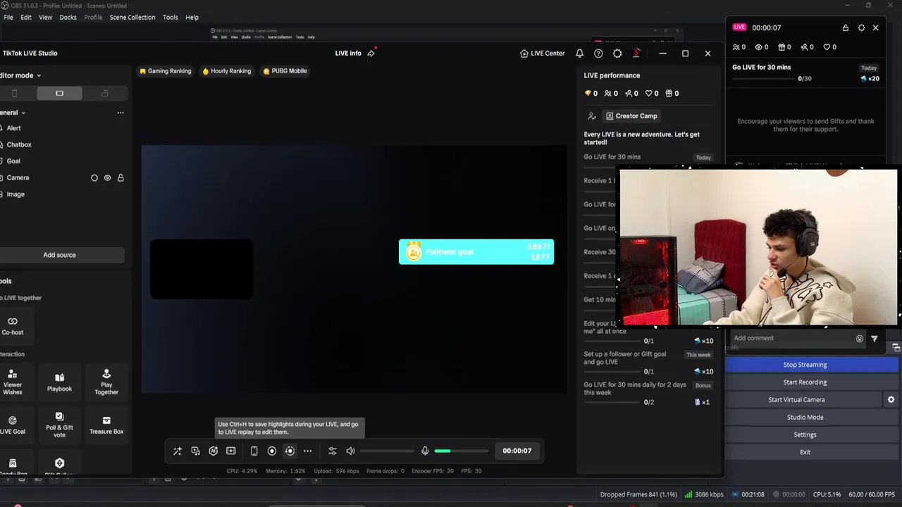Open the LIVE Goal tool
This screenshot has height=507, width=902.
pos(13,425)
